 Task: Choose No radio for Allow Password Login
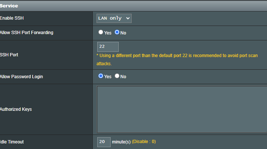pyautogui.click(x=117, y=76)
